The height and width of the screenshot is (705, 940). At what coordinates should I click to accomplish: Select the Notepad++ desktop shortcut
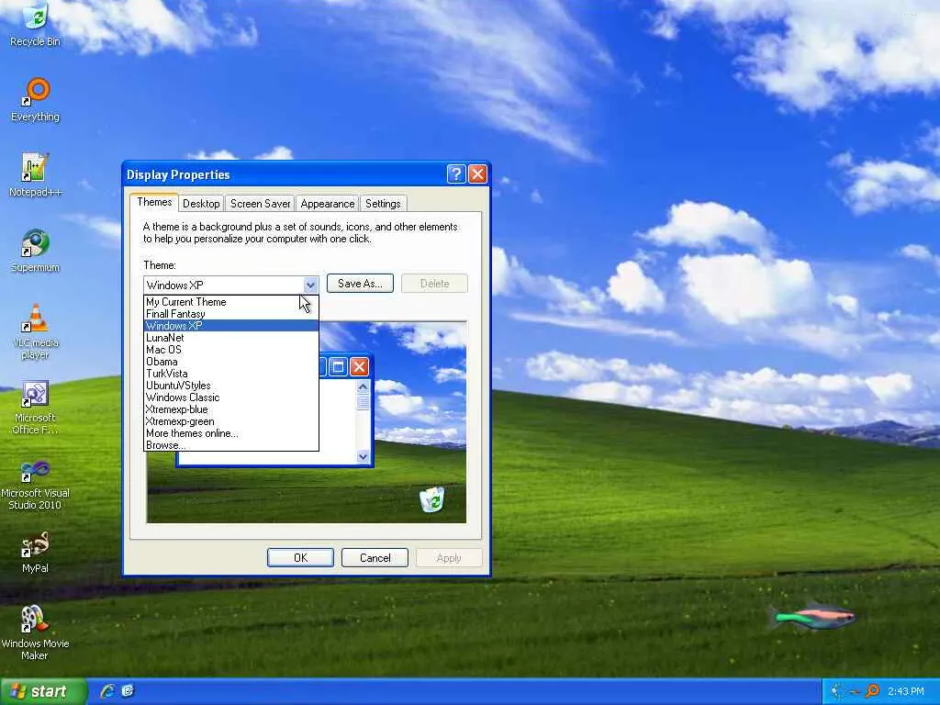(36, 175)
